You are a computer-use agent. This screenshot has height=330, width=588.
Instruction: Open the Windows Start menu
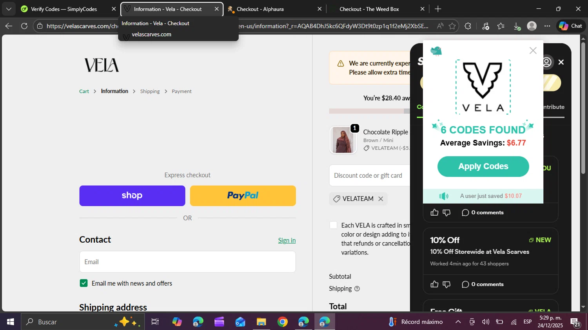10,322
